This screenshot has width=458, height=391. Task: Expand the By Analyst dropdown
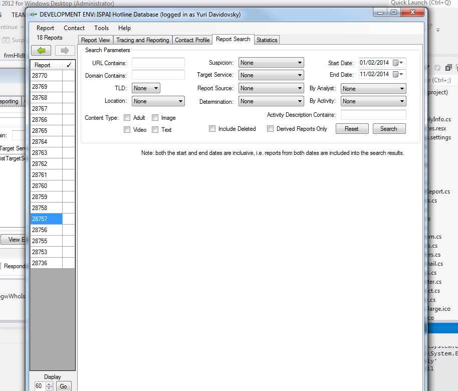[x=373, y=89]
